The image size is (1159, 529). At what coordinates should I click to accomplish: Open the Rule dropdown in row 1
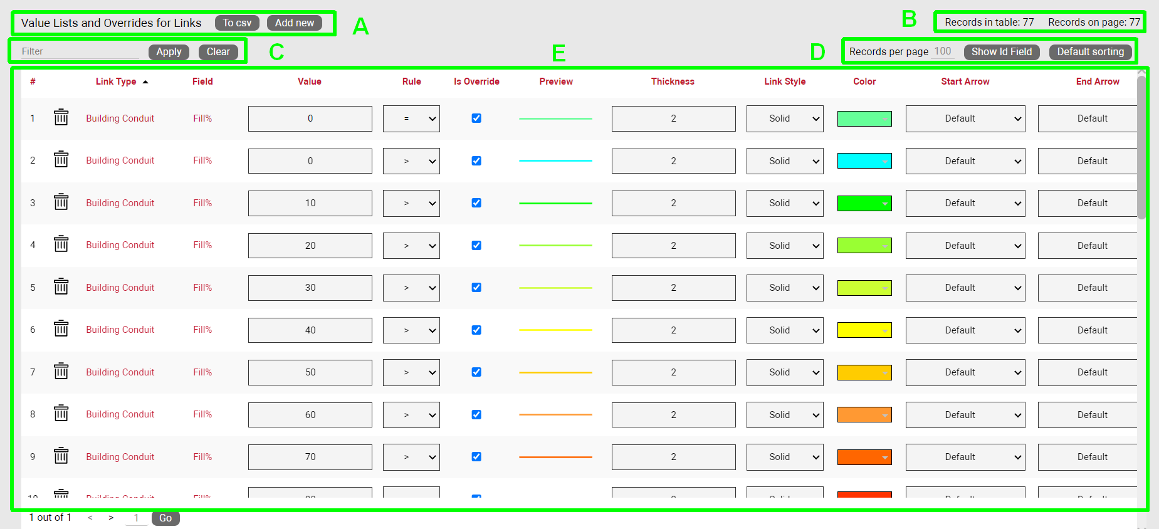point(411,118)
